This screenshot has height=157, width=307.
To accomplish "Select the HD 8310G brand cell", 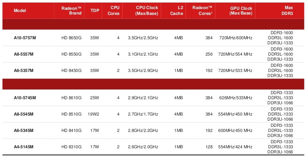I will click(71, 147).
